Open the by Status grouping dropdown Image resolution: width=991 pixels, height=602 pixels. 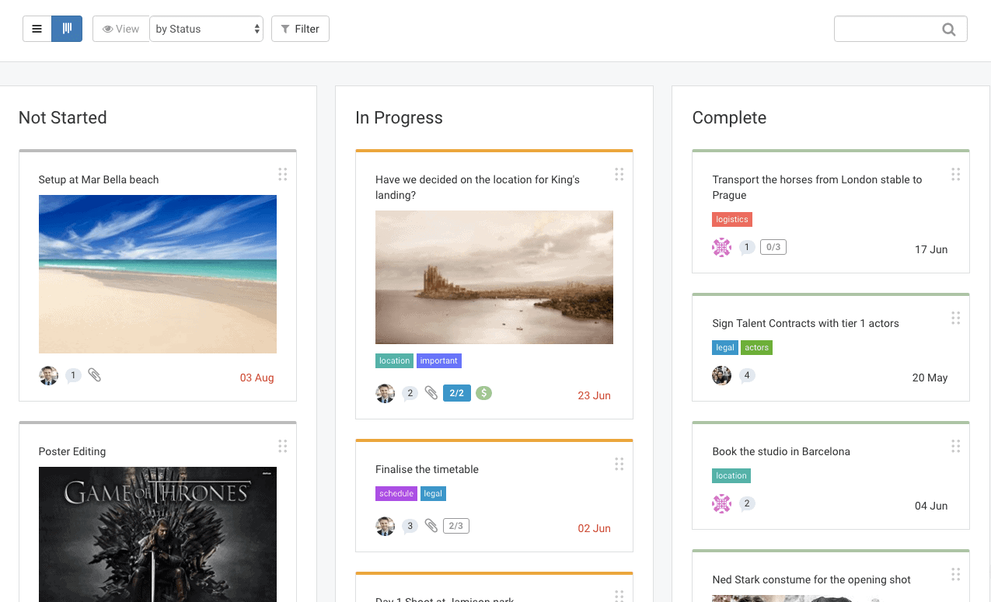click(x=206, y=28)
